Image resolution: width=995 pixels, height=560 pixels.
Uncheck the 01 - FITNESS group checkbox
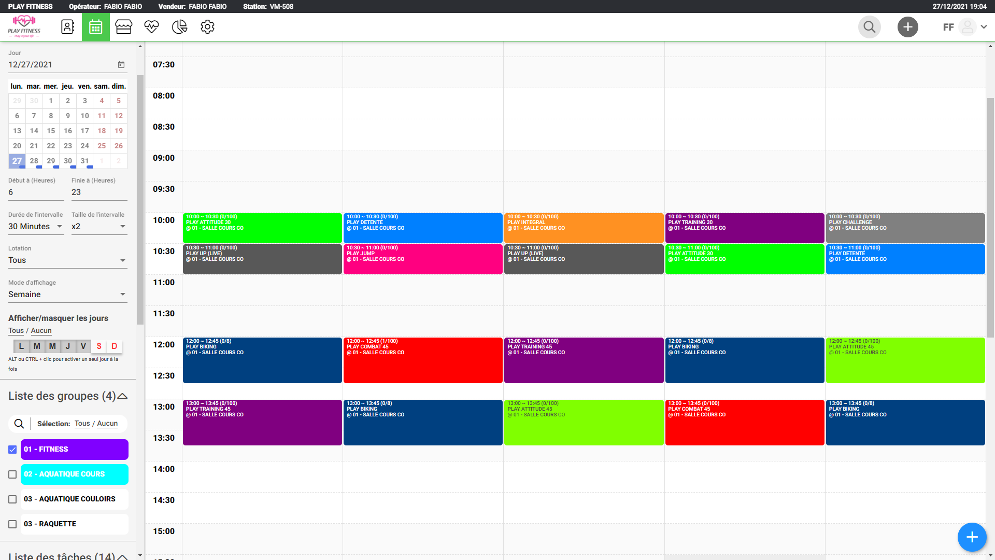[x=12, y=450]
